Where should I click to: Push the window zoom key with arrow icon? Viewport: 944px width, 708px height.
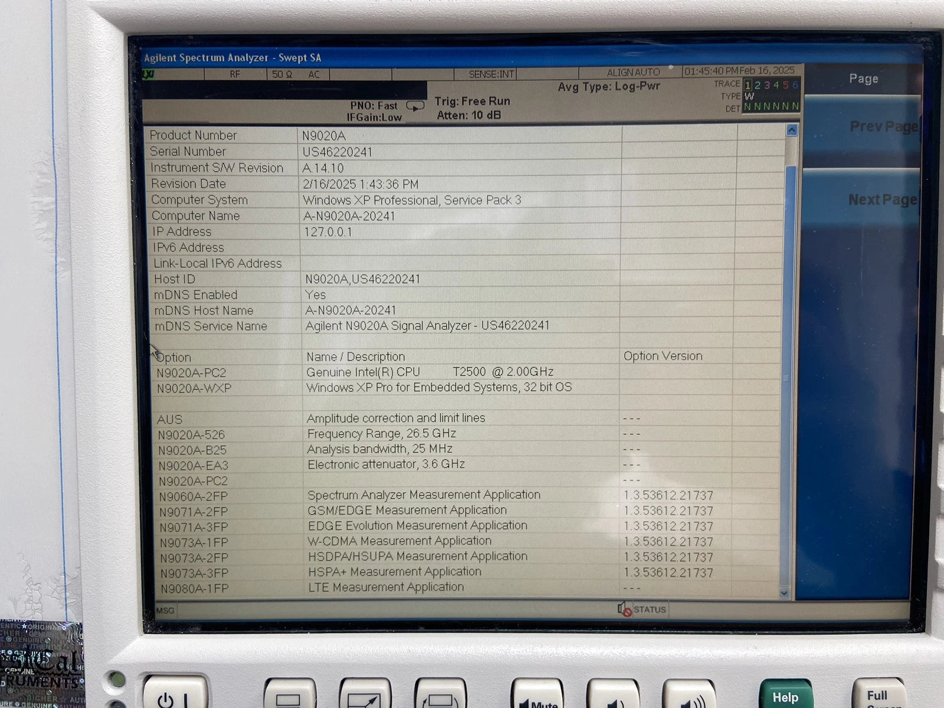coord(365,694)
